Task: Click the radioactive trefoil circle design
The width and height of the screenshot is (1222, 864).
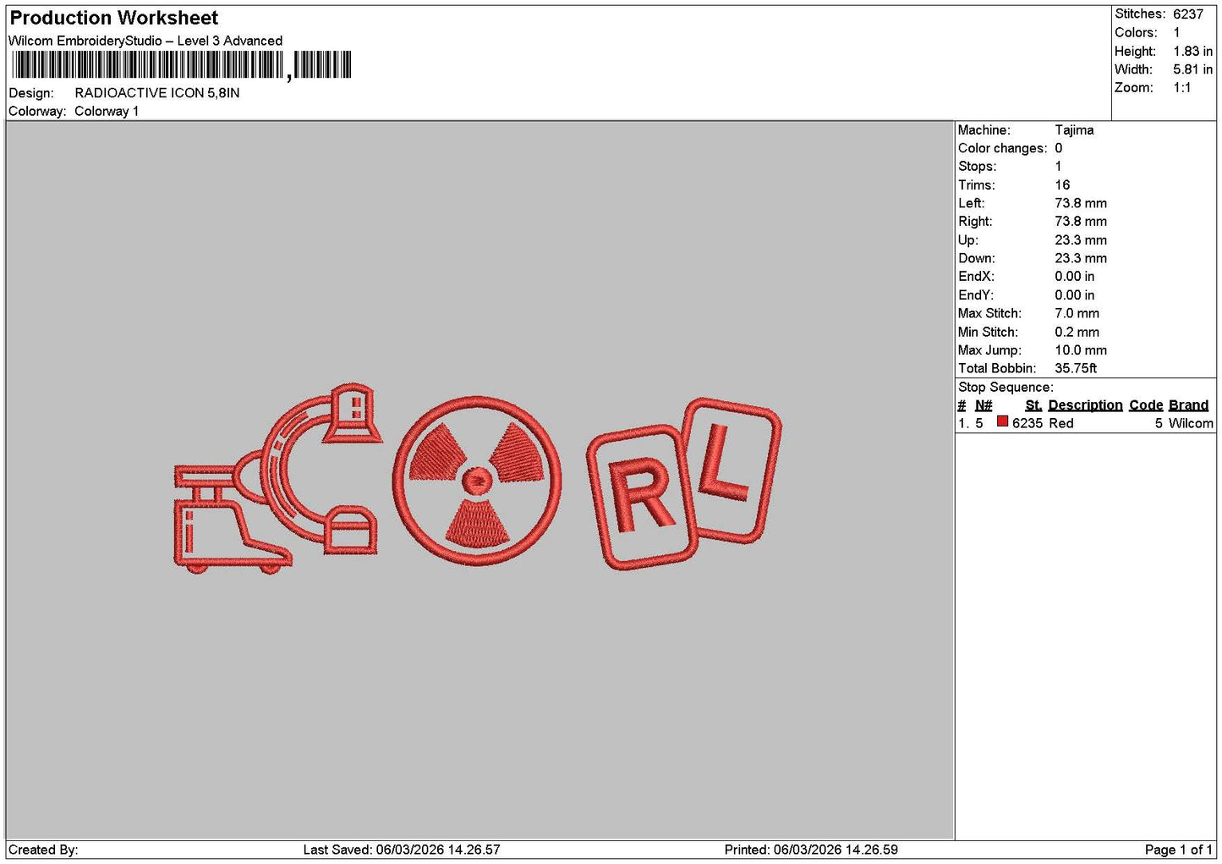Action: point(477,480)
